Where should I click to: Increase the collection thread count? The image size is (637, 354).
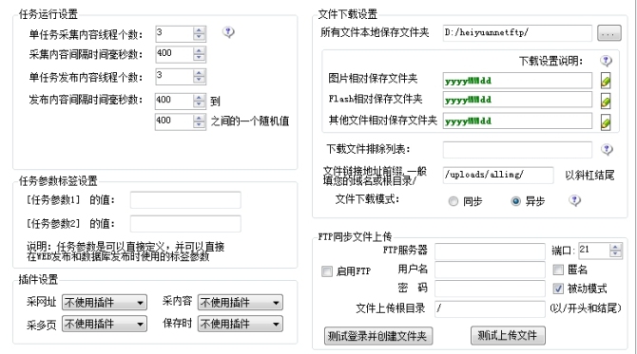[x=199, y=30]
